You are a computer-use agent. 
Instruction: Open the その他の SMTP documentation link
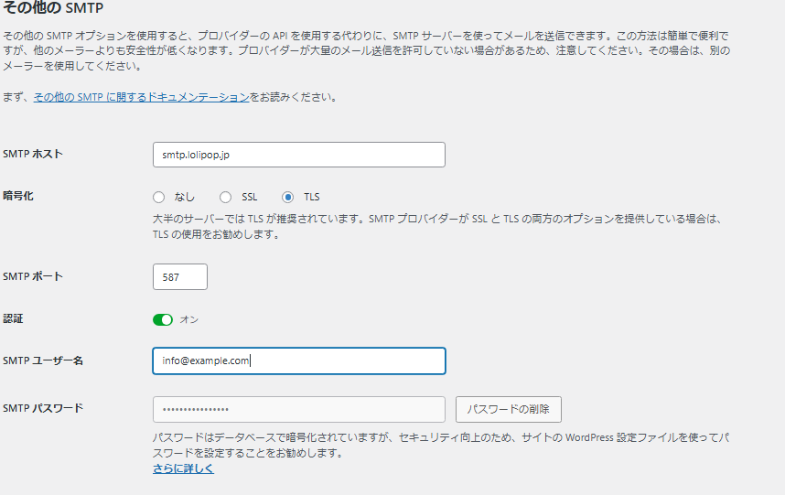tap(141, 96)
